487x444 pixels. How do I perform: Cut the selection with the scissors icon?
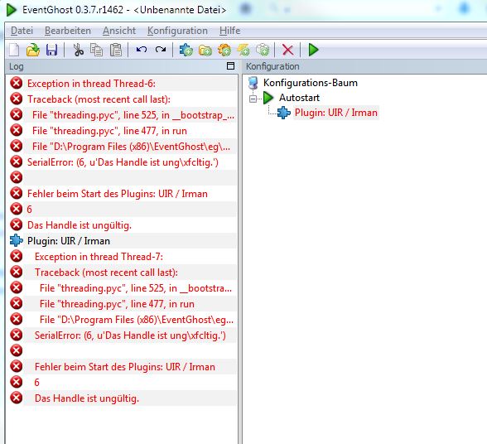coord(78,50)
